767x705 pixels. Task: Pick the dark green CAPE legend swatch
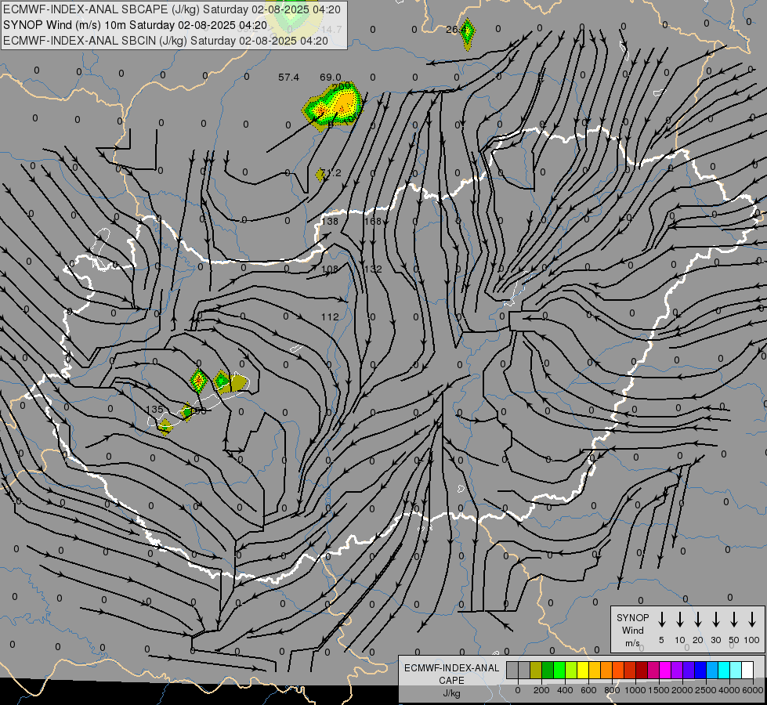click(548, 670)
